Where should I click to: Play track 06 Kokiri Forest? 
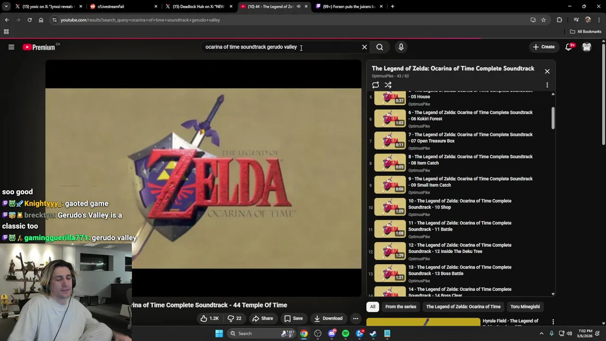point(459,118)
